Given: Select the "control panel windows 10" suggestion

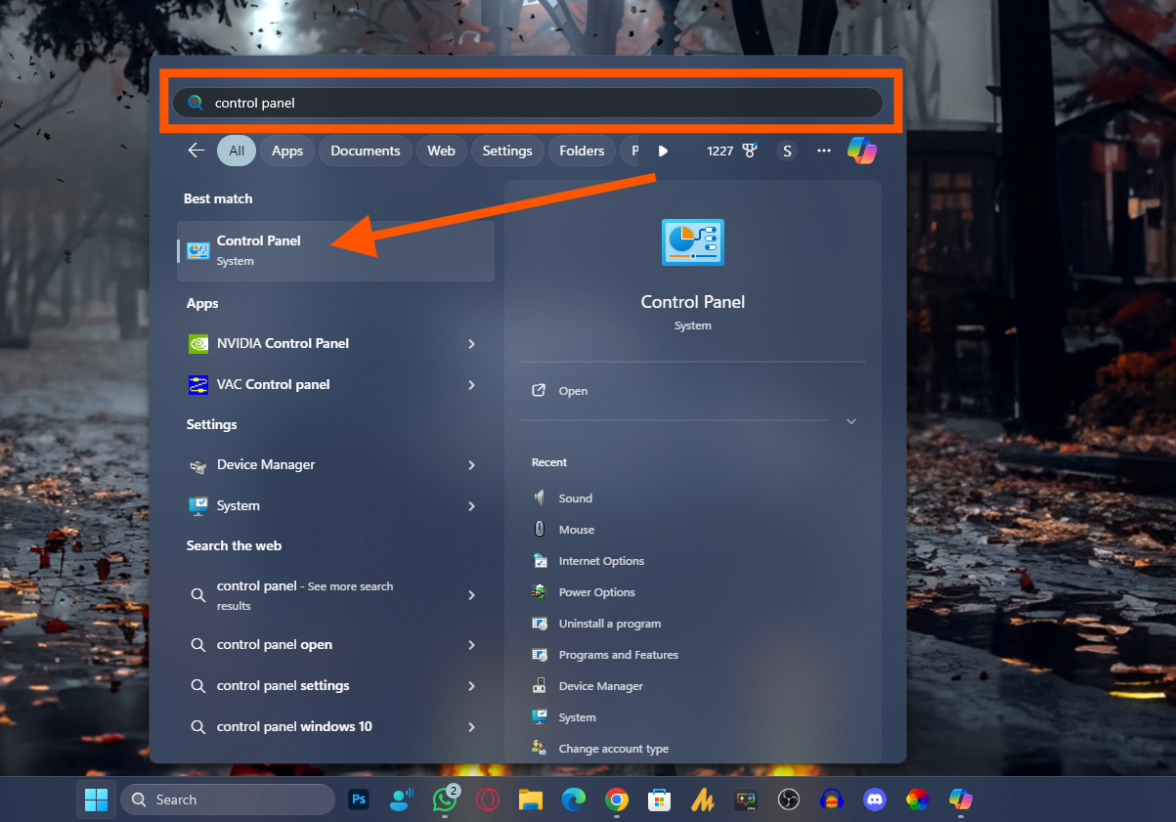Looking at the screenshot, I should [319, 726].
